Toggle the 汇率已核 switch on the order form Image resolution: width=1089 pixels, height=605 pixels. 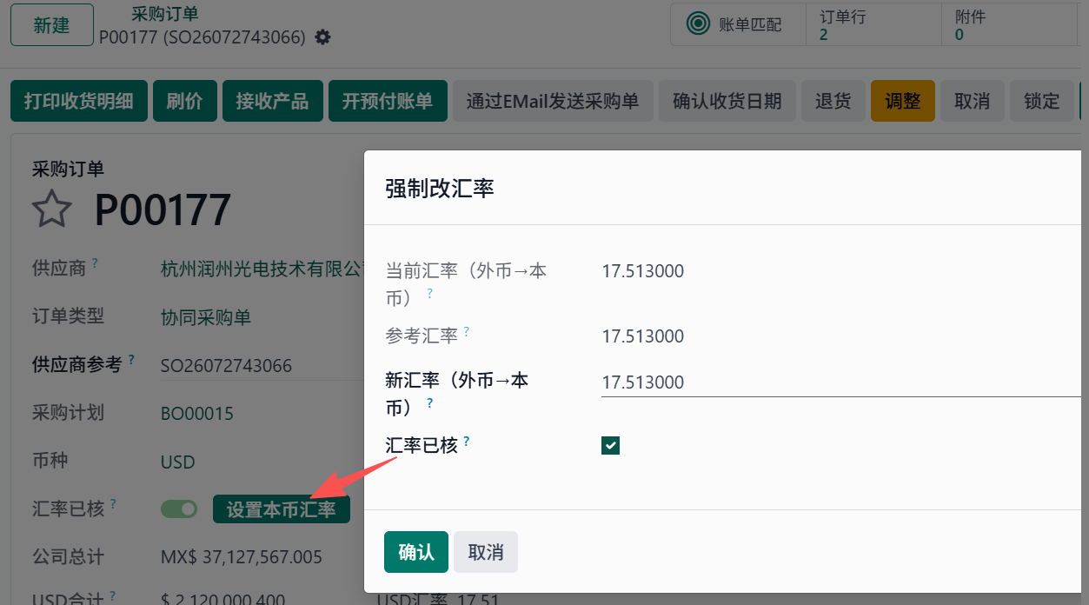tap(179, 509)
